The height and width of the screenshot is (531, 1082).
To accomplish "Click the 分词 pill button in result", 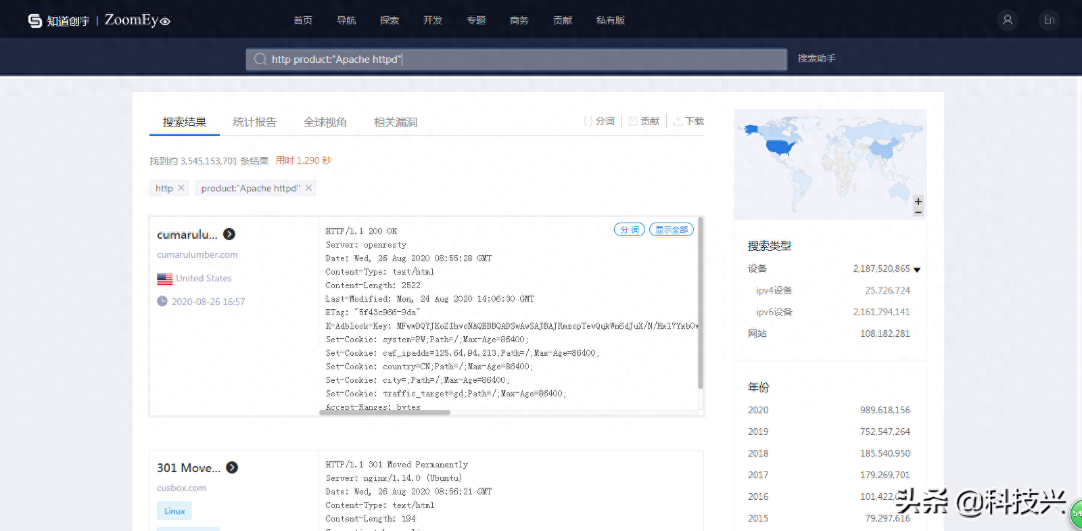I will click(x=630, y=230).
